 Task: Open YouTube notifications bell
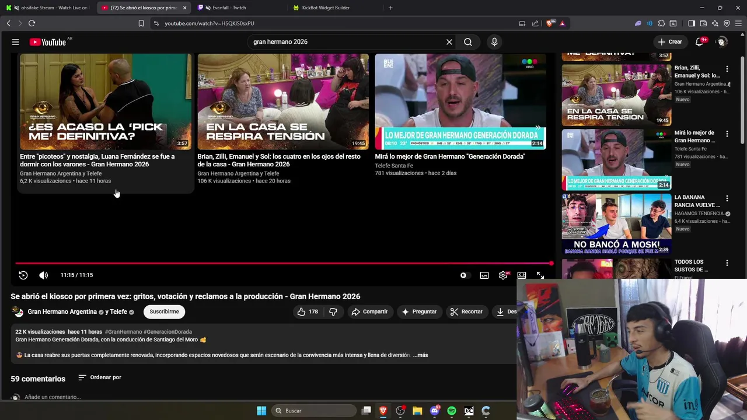[699, 42]
